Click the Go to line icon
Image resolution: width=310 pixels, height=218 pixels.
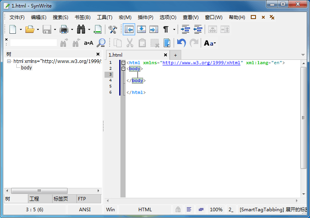pyautogui.click(x=98, y=30)
